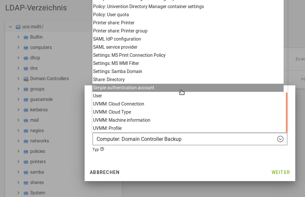Viewport: 305px width, 197px height.
Task: Choose Share: Directory option
Action: pyautogui.click(x=188, y=80)
